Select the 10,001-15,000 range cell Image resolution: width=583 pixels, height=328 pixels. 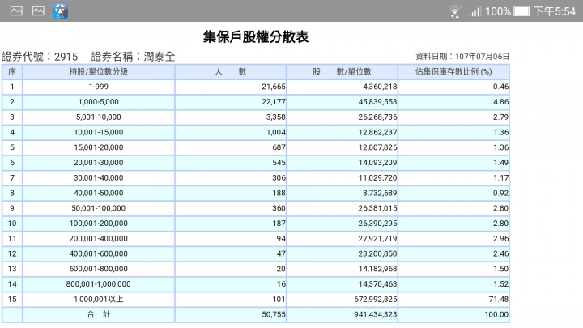(x=99, y=132)
